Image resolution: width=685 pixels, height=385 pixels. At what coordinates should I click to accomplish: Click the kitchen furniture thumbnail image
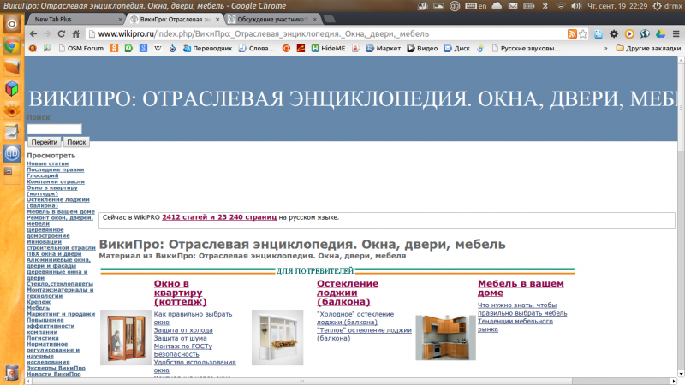coord(445,337)
